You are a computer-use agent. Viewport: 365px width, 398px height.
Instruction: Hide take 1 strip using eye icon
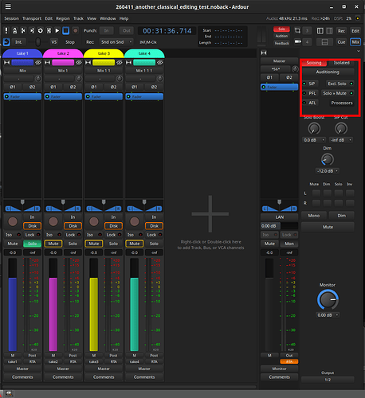click(38, 62)
